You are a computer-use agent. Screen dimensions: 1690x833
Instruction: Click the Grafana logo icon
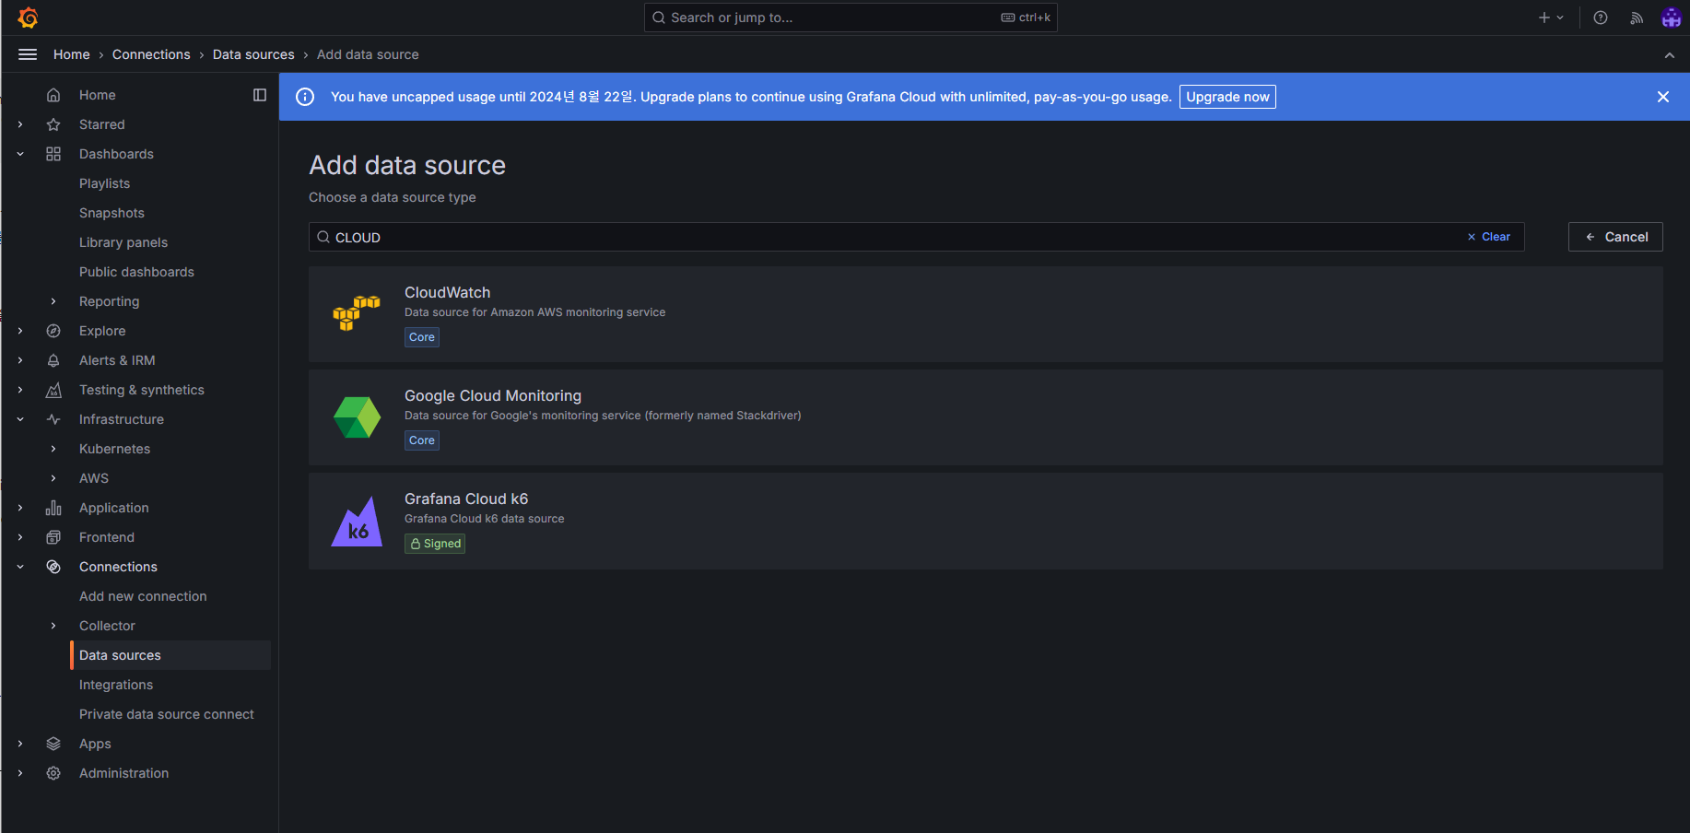point(28,18)
